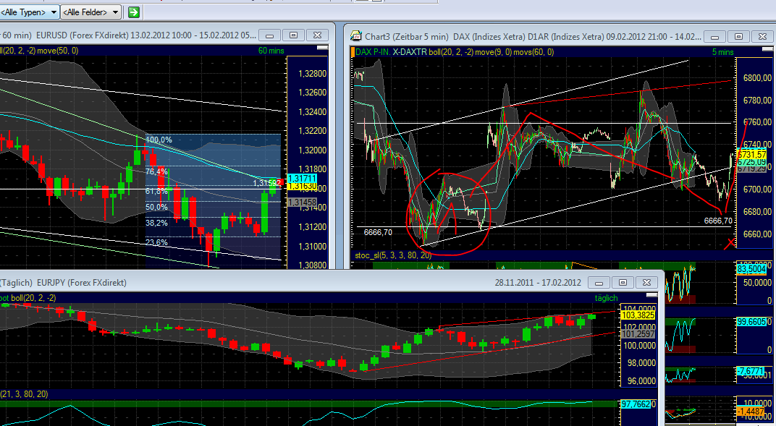Select the red X delete icon on the DAX chart
776x426 pixels.
point(732,243)
